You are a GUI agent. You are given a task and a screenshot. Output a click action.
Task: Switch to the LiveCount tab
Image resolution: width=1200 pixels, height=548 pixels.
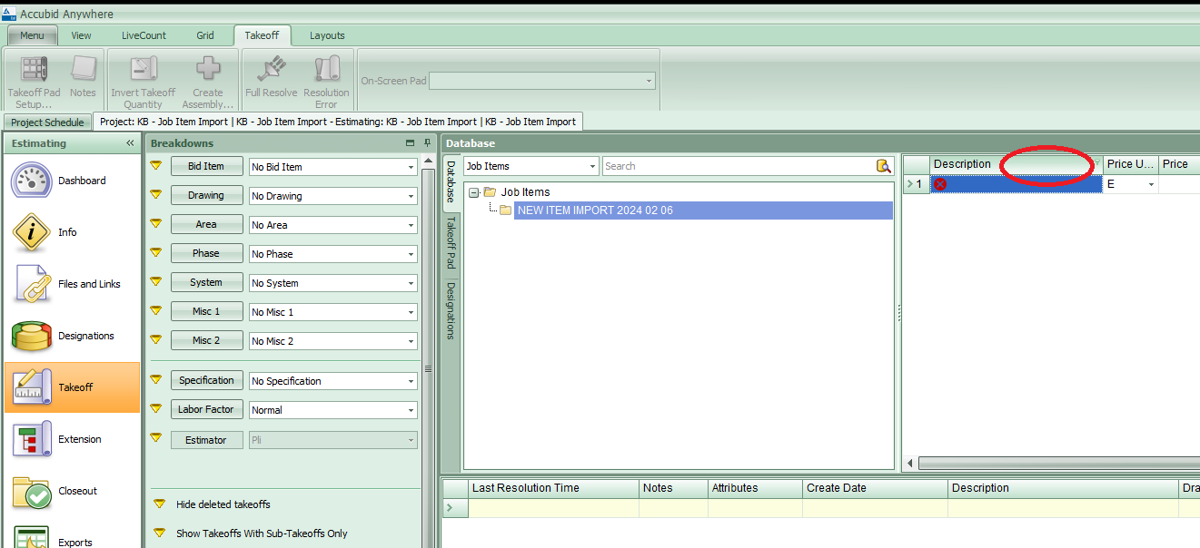(143, 35)
